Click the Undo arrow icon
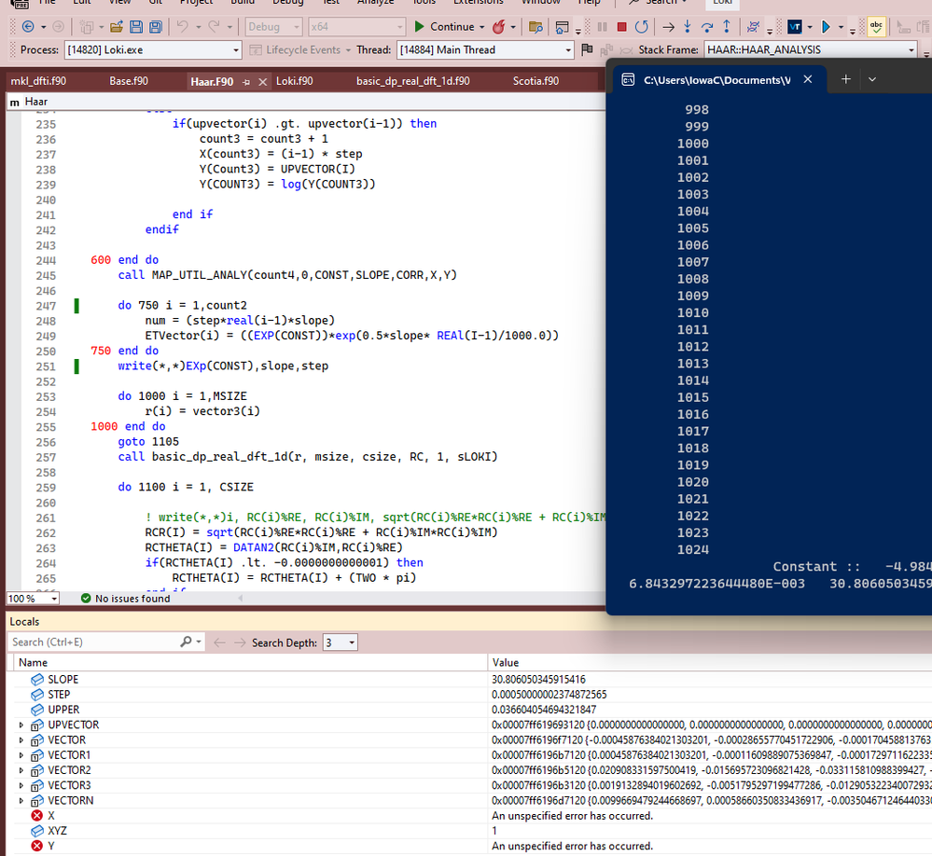This screenshot has height=856, width=932. point(183,27)
